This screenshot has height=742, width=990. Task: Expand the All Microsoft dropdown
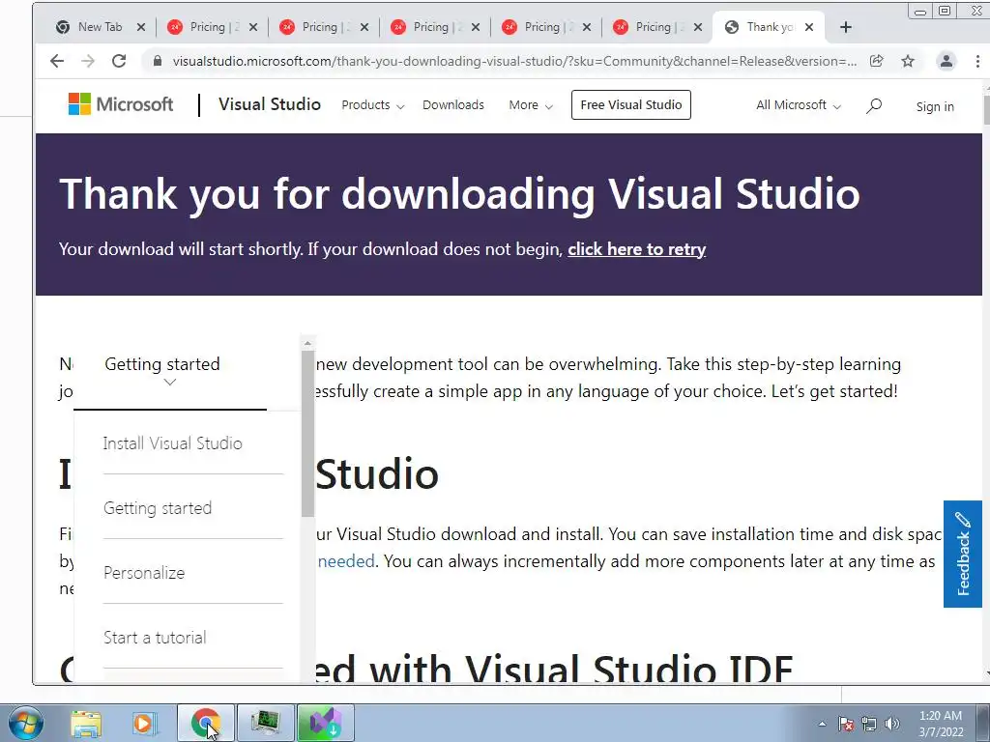799,105
